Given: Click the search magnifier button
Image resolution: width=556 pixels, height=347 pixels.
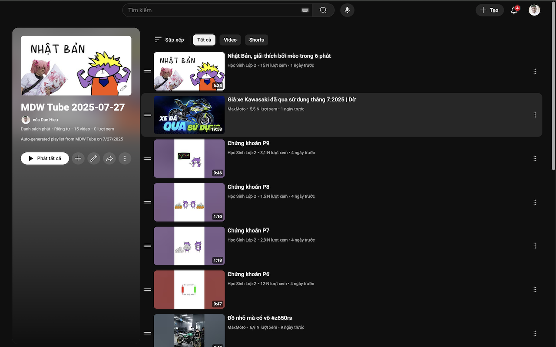Looking at the screenshot, I should (323, 10).
